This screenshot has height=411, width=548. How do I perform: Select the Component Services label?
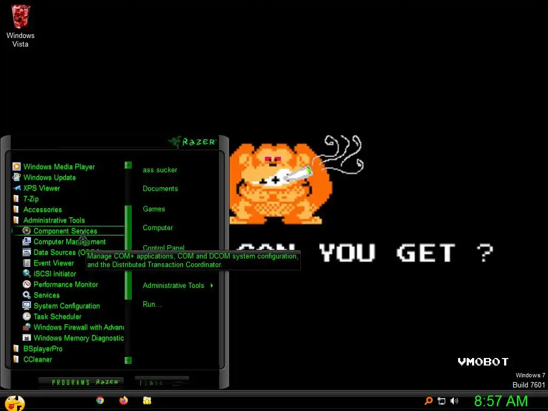(x=65, y=231)
